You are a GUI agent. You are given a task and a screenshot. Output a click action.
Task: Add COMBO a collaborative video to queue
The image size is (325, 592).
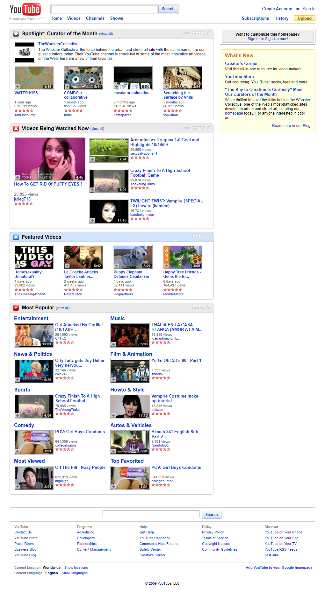point(67,87)
